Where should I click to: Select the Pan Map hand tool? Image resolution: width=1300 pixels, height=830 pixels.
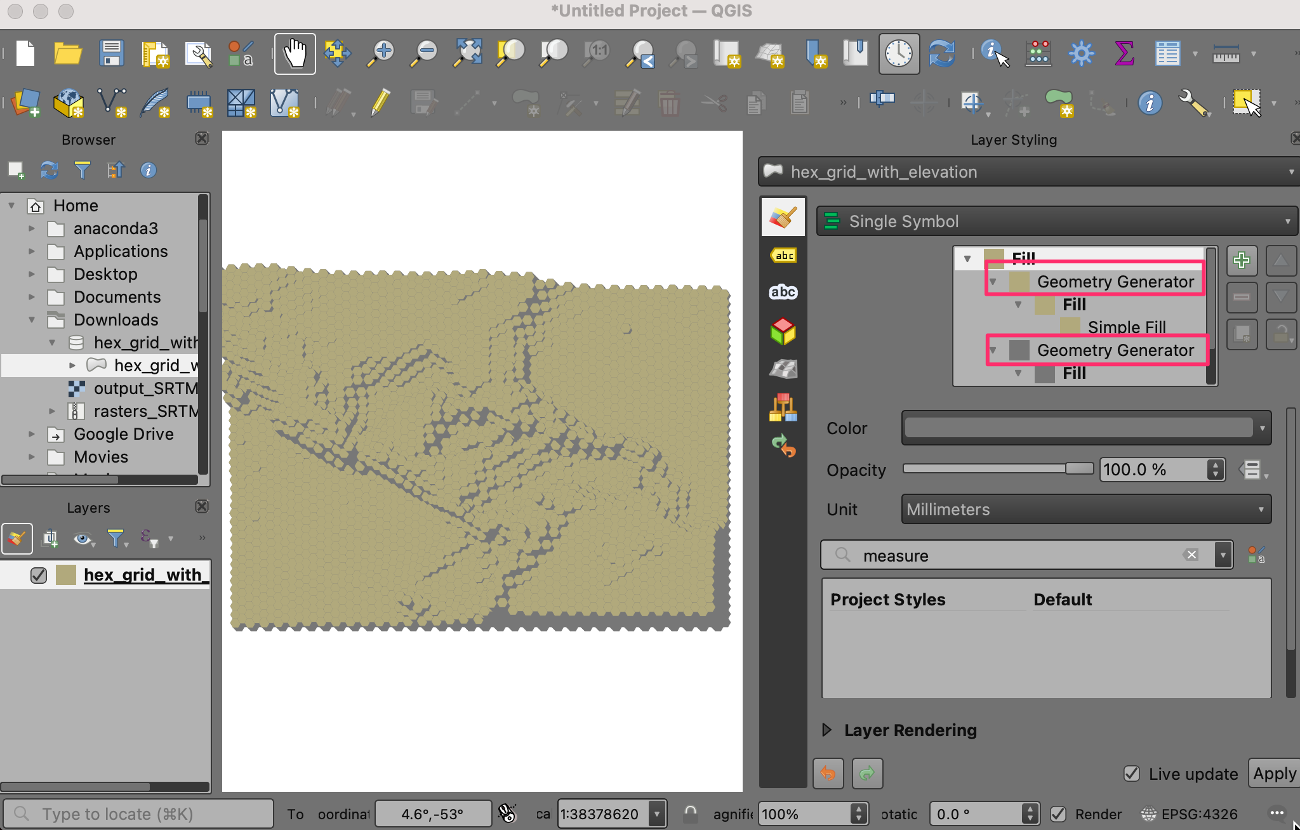pyautogui.click(x=295, y=54)
